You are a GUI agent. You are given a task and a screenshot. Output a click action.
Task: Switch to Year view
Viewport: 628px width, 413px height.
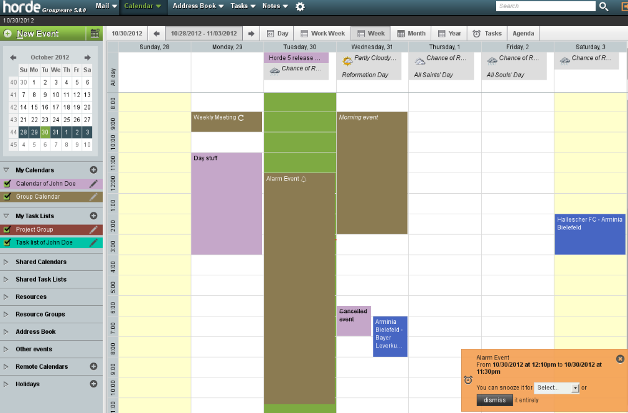pos(449,34)
